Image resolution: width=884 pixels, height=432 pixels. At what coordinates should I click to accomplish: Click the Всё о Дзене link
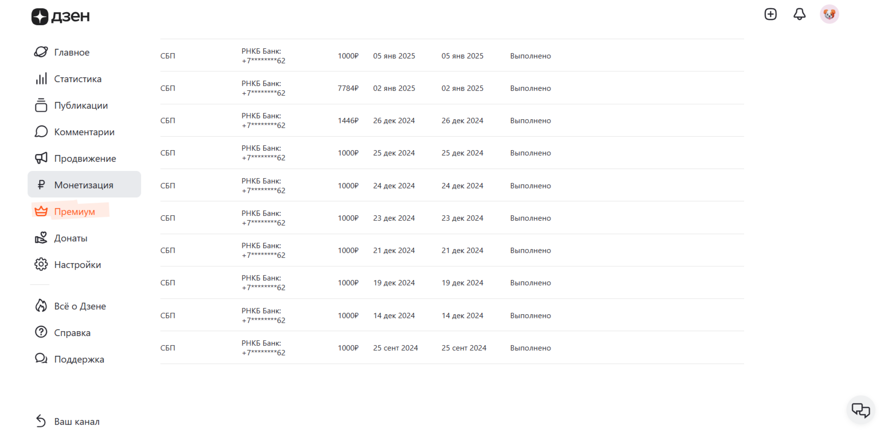(80, 306)
